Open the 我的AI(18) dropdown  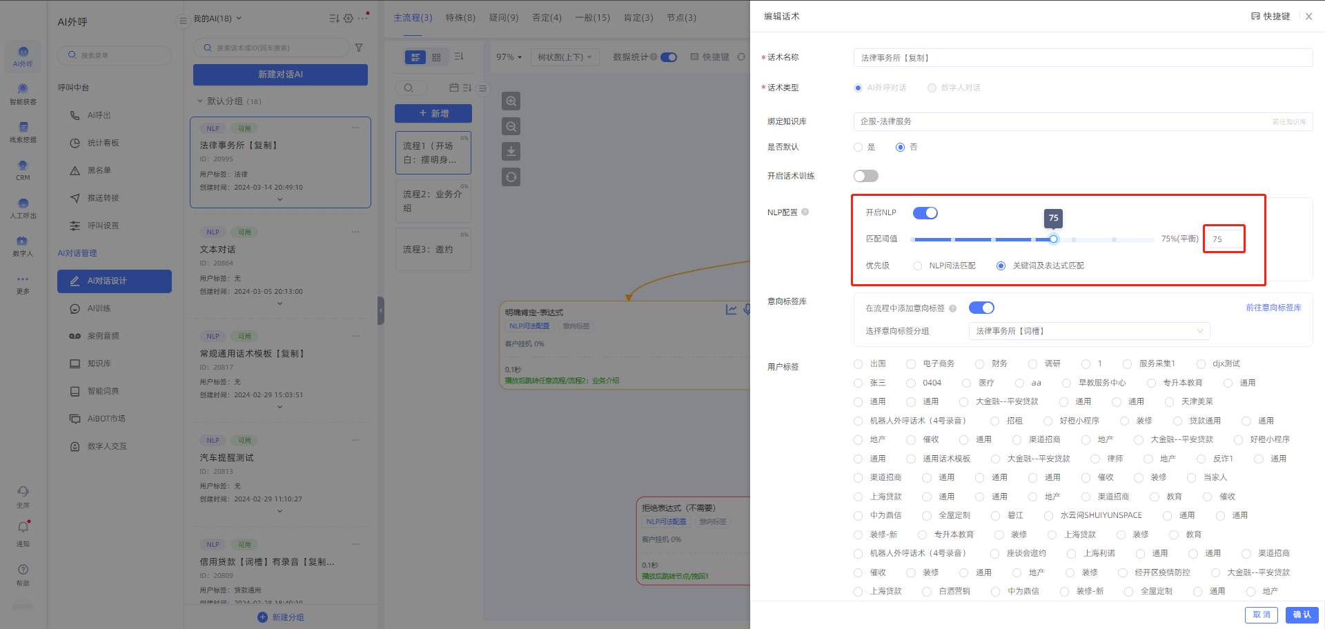point(217,19)
